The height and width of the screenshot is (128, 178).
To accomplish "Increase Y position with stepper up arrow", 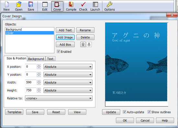I will tap(39, 73).
